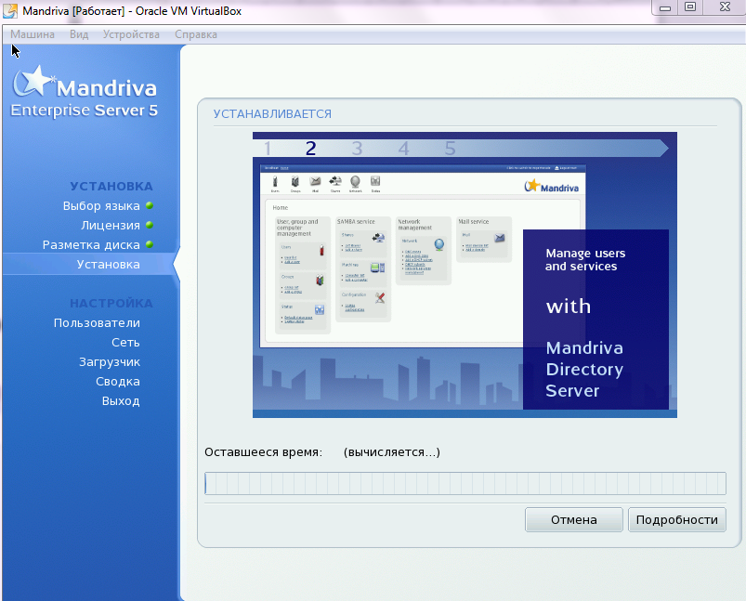Screen dimensions: 746x601
Task: Close the VirtualBox window
Action: (725, 7)
